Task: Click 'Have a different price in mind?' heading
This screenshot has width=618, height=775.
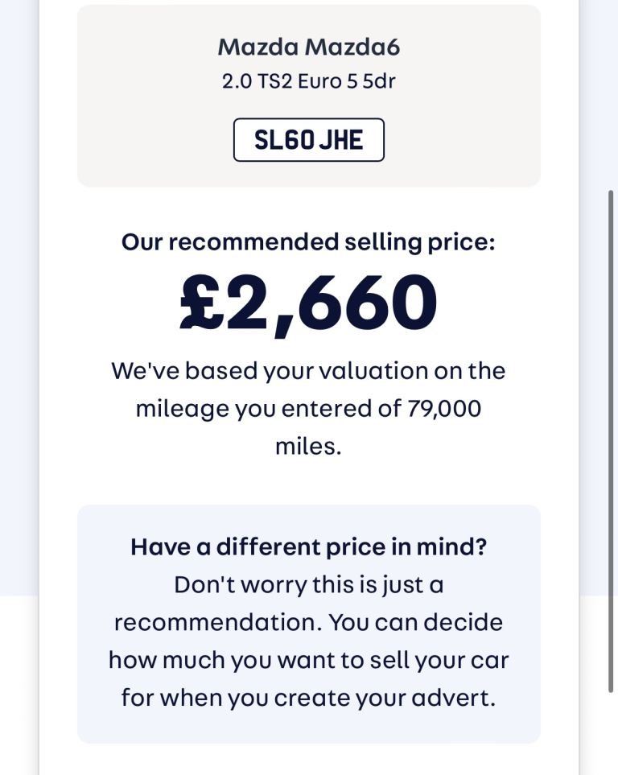Action: [x=308, y=547]
